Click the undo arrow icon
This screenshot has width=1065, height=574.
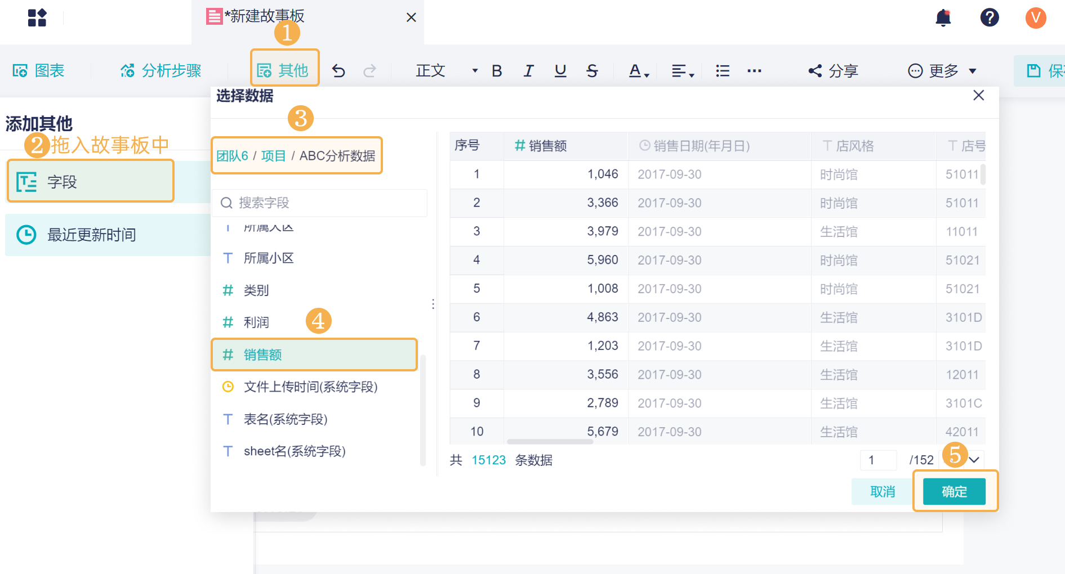tap(338, 71)
